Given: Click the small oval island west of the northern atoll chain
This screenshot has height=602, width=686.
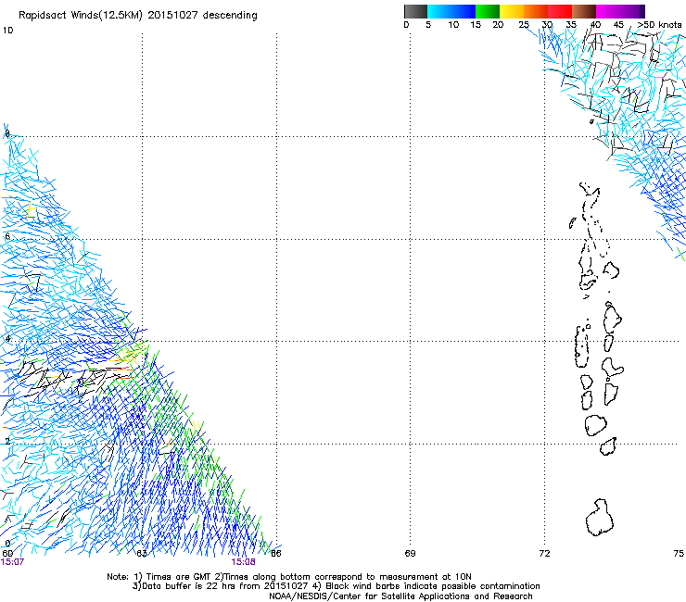Looking at the screenshot, I should (x=572, y=223).
